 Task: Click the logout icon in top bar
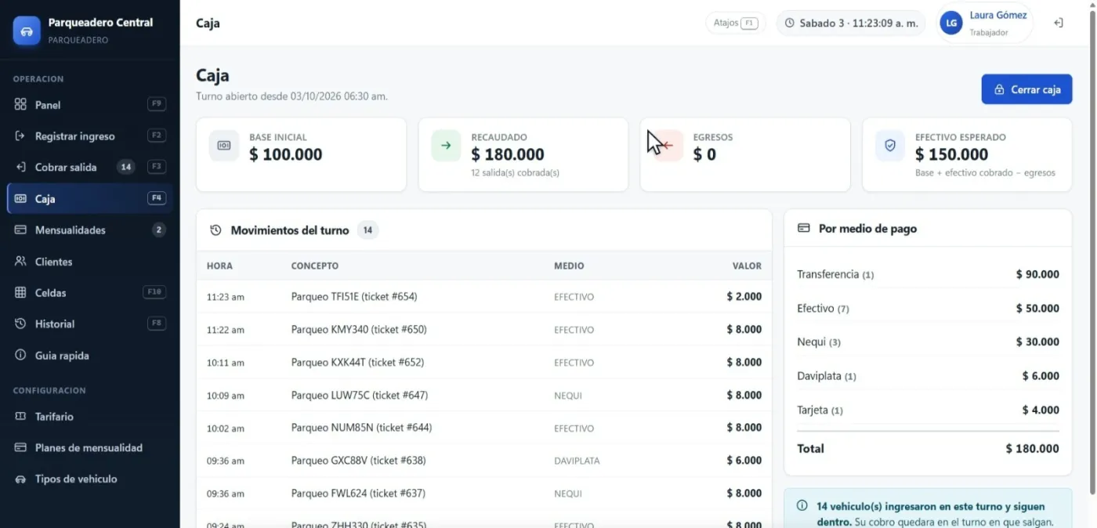point(1059,24)
